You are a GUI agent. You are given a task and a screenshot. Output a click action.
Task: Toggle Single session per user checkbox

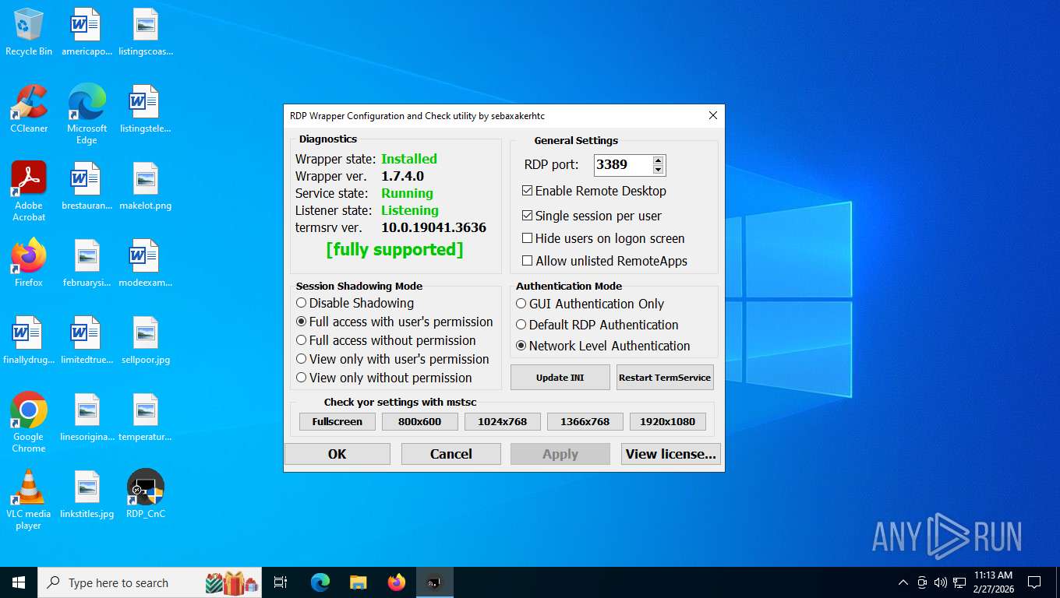click(x=592, y=216)
